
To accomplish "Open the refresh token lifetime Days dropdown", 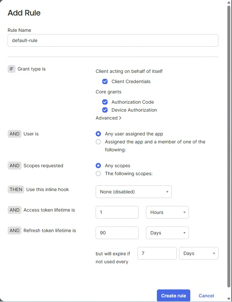I will tap(167, 233).
